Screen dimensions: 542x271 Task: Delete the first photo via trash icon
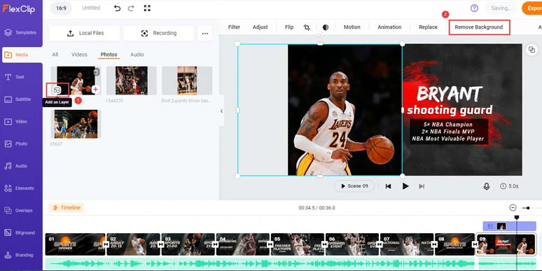point(97,72)
